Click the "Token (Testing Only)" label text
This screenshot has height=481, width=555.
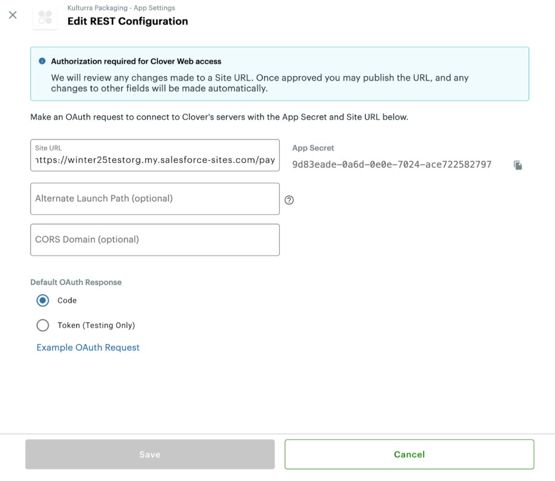point(96,325)
